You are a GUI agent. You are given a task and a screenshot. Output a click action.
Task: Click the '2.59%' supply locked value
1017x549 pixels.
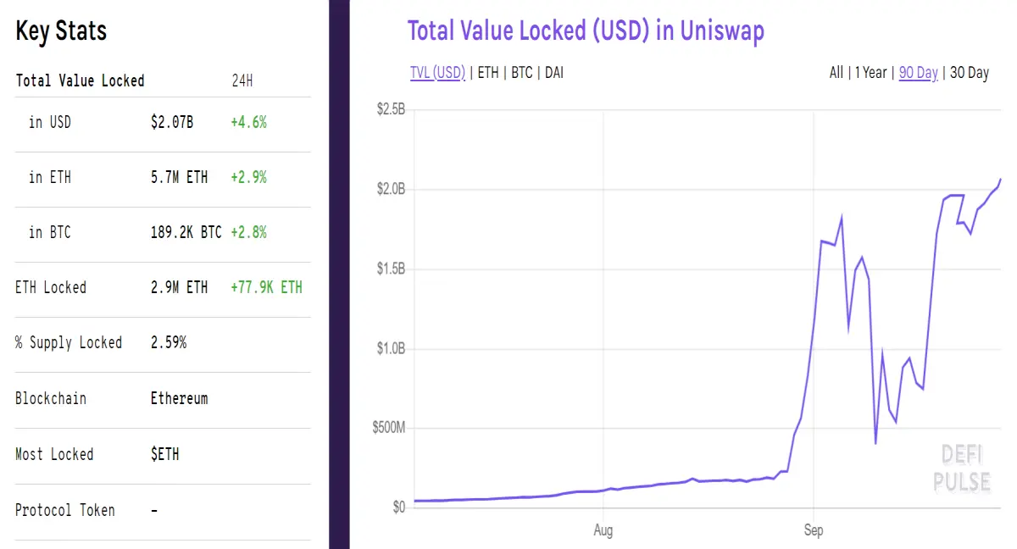[169, 342]
